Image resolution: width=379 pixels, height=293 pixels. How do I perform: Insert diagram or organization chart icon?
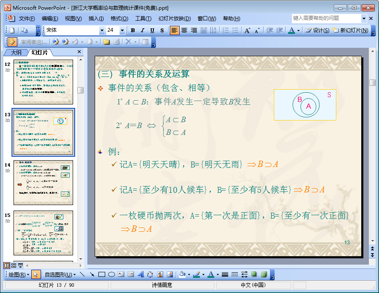coord(150,274)
